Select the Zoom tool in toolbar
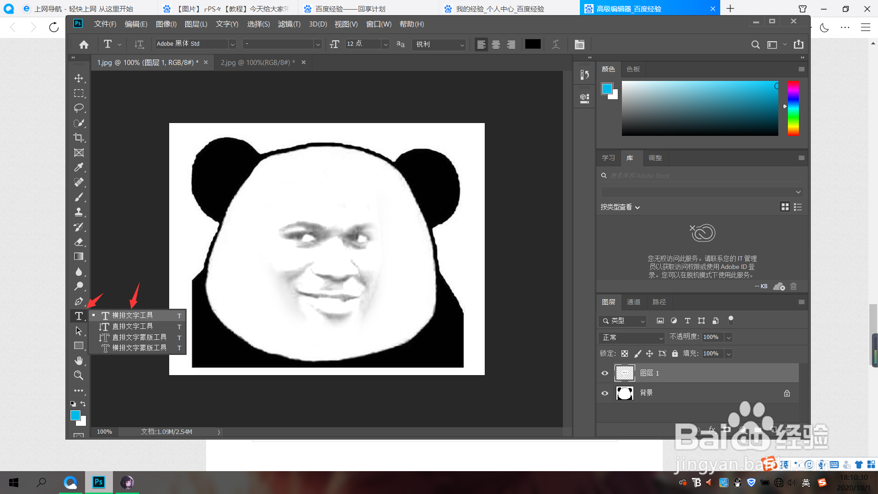Viewport: 878px width, 494px height. coord(79,376)
